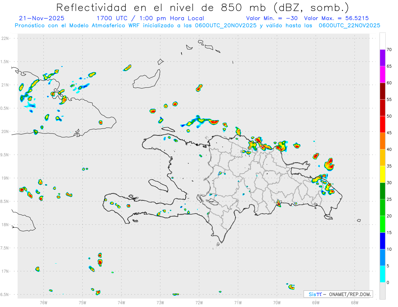
Task: Click the date label '21-Nov-2025'
Action: 42,18
